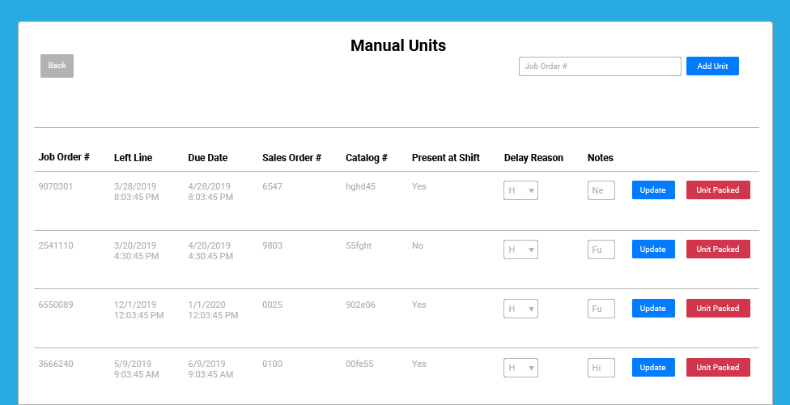This screenshot has height=405, width=790.
Task: Click the Add Unit button
Action: (712, 66)
